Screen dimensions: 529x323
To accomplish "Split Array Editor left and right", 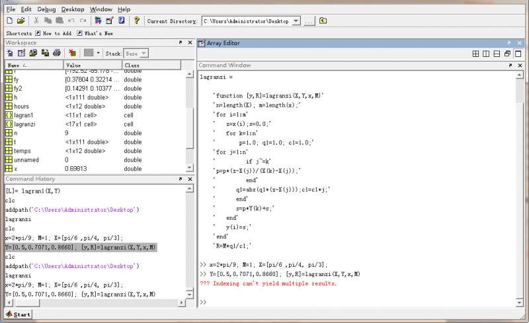I will [486, 53].
